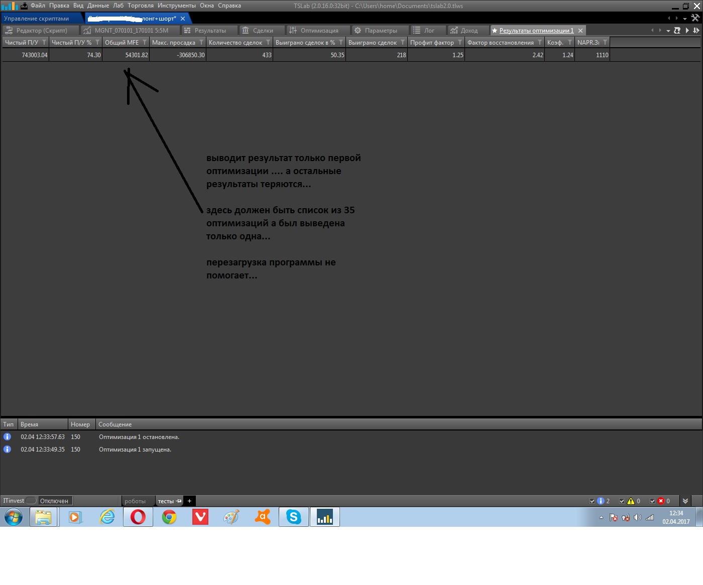Screen dimensions: 703x585
Task: Select the -306850.30 max drawdown cell
Action: 178,55
